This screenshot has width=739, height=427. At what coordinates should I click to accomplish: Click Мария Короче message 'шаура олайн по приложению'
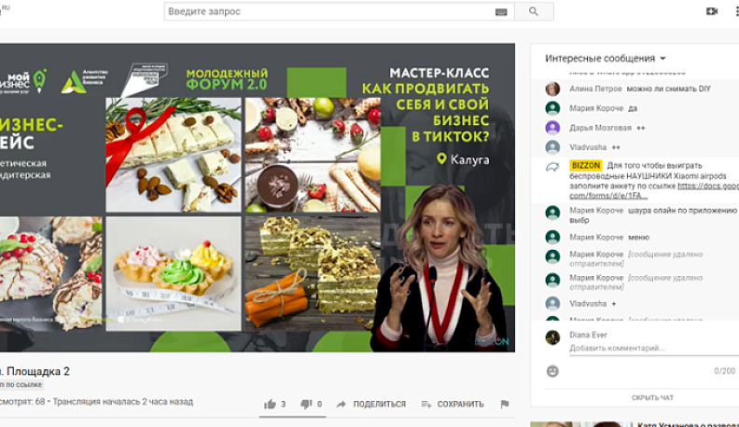(653, 215)
